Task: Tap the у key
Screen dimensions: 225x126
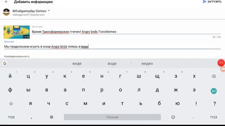Action: point(47,76)
